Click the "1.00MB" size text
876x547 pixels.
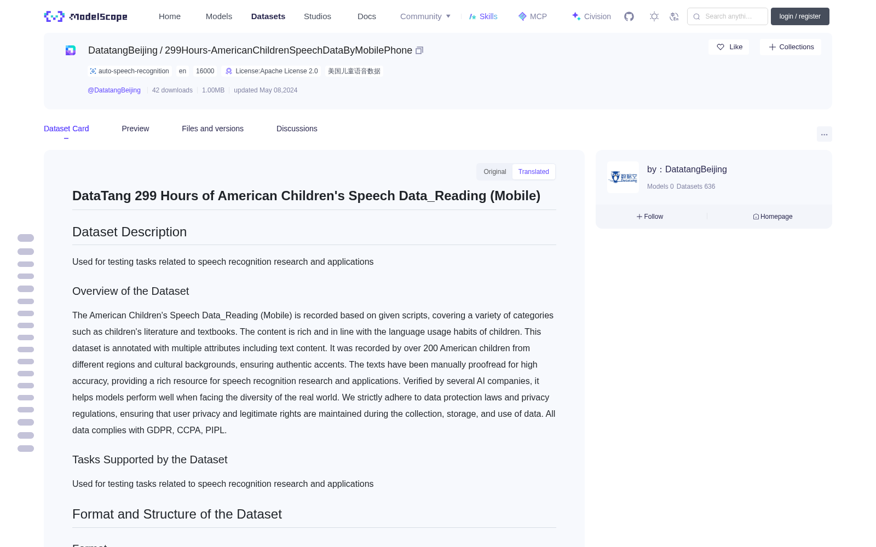coord(213,90)
